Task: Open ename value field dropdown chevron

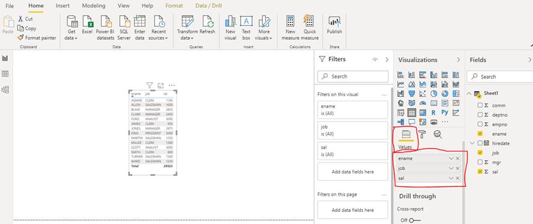Action: 451,158
